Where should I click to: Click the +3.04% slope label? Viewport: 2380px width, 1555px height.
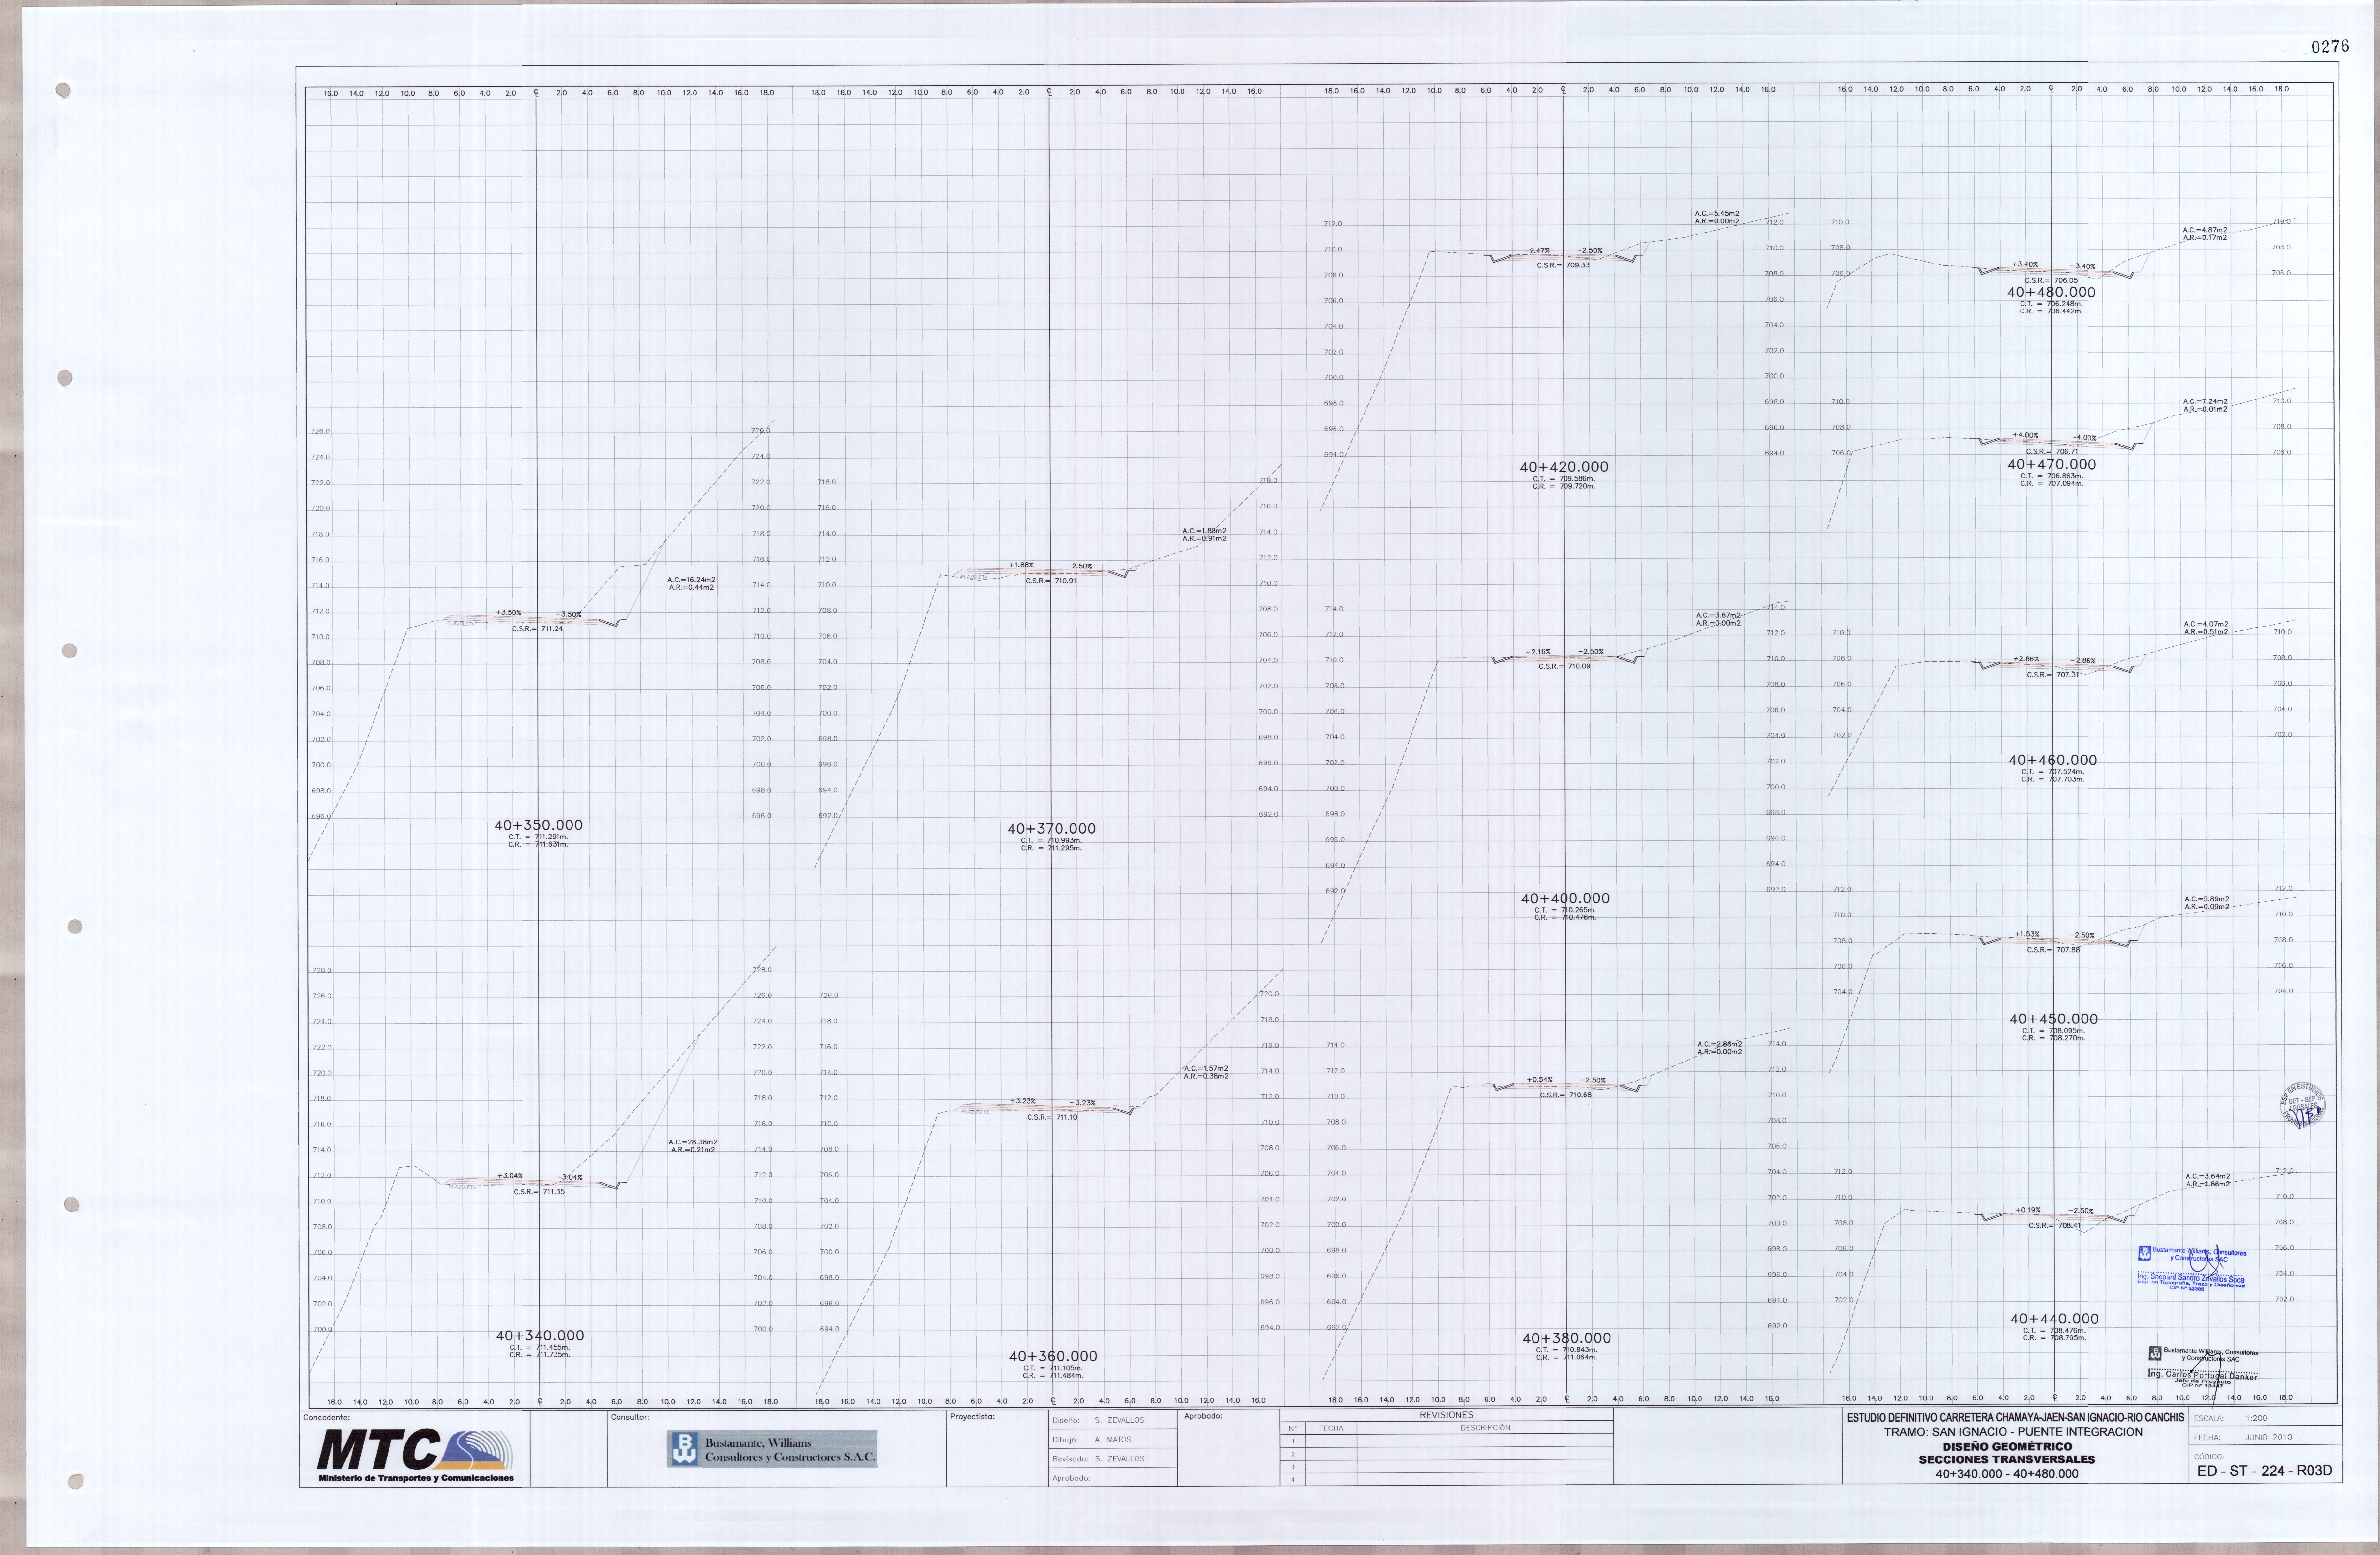pyautogui.click(x=510, y=1176)
